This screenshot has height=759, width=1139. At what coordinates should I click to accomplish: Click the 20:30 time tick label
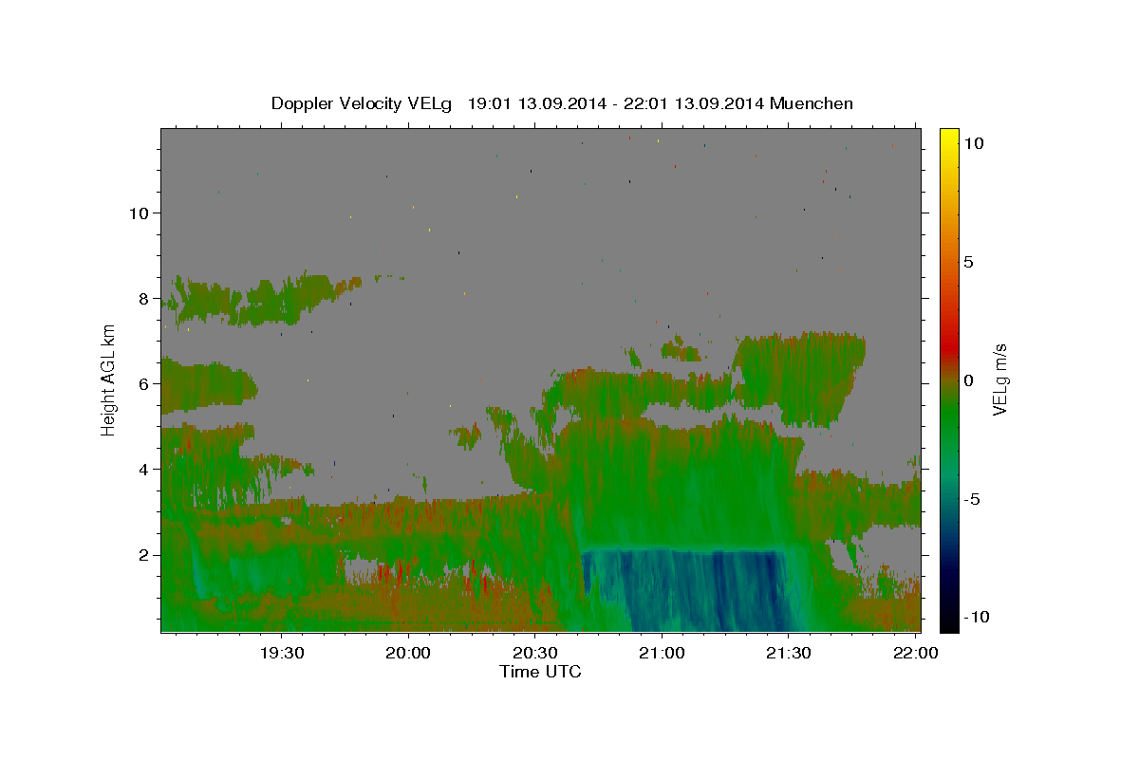click(535, 654)
